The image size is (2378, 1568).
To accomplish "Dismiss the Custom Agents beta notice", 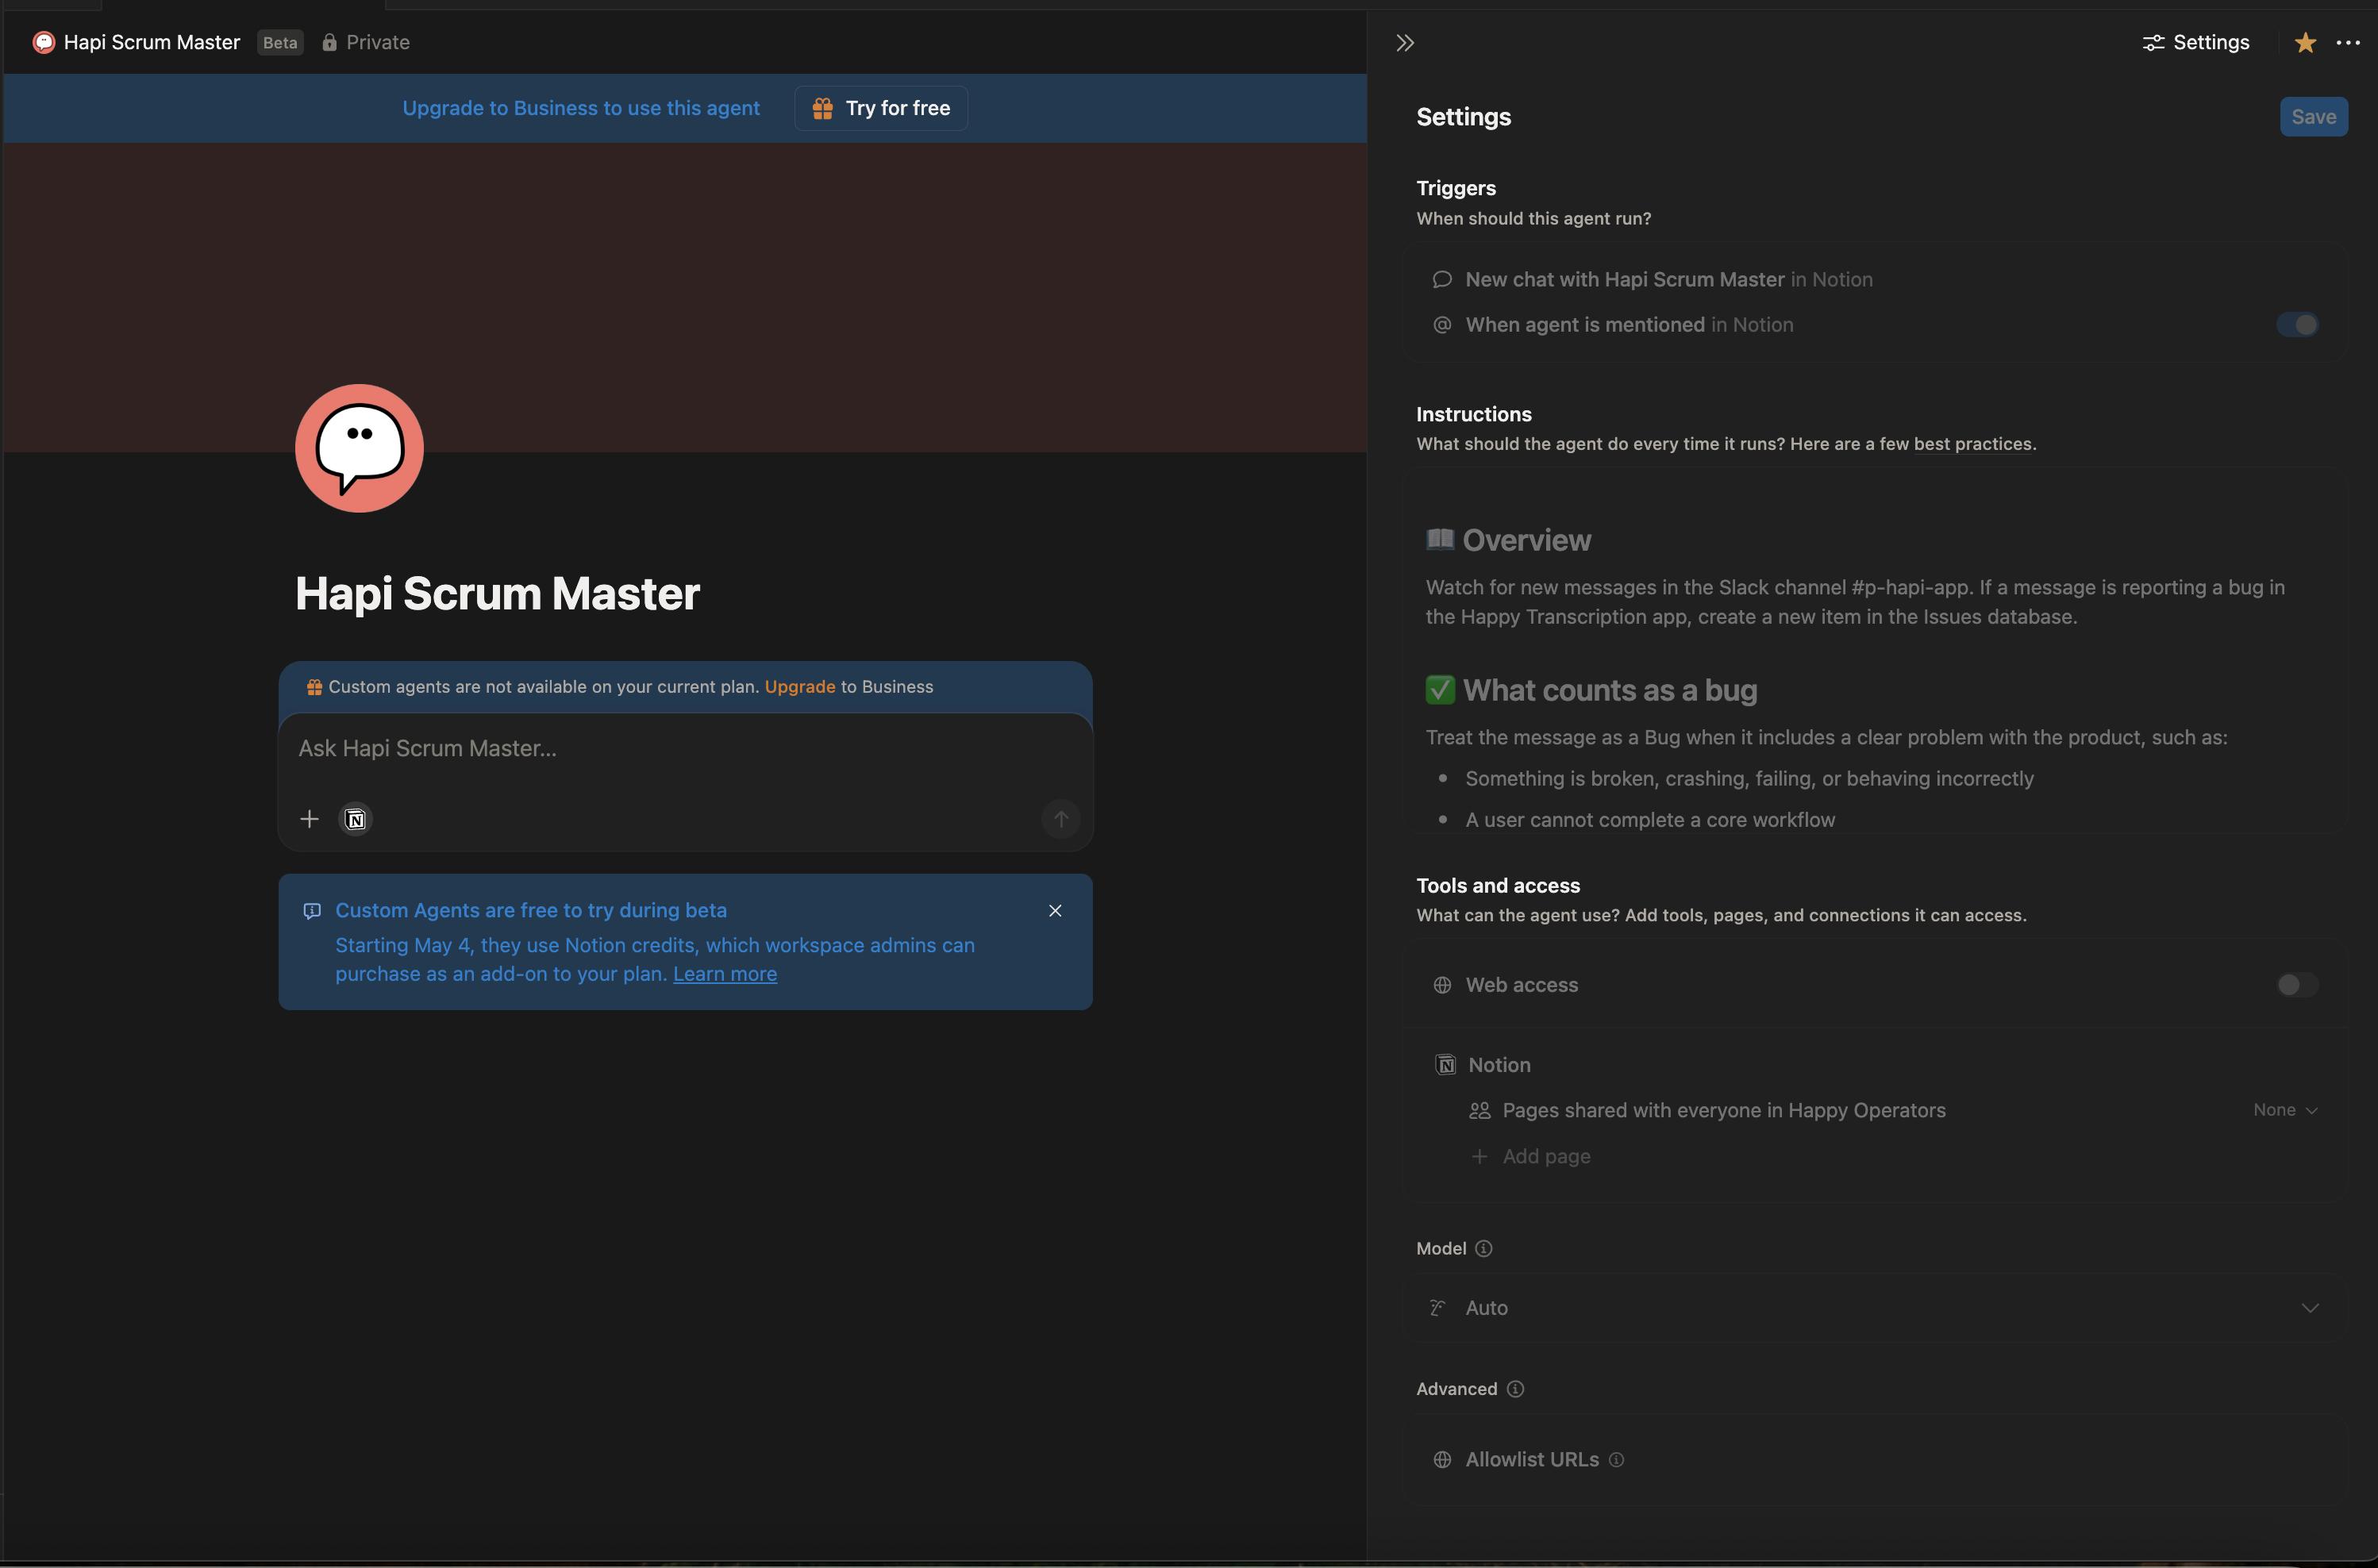I will point(1055,910).
